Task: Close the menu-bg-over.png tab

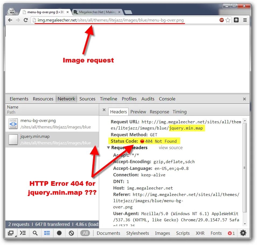Action: click(68, 12)
